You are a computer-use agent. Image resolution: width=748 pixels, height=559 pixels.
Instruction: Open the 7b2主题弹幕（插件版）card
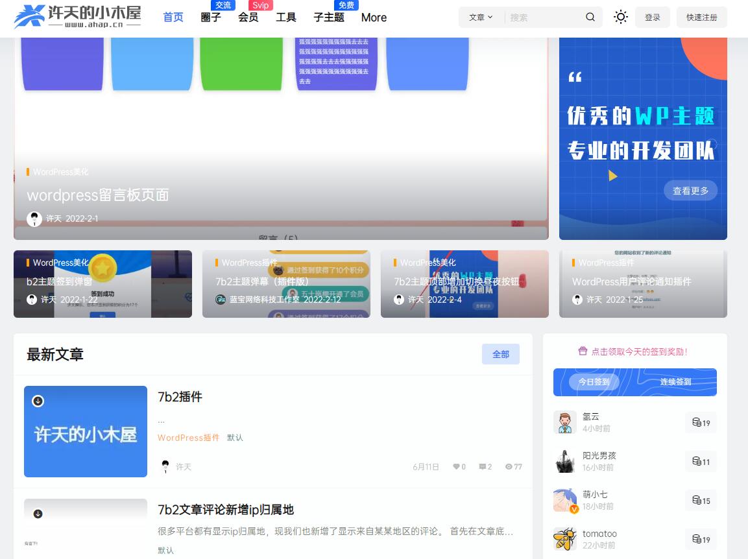pyautogui.click(x=286, y=284)
